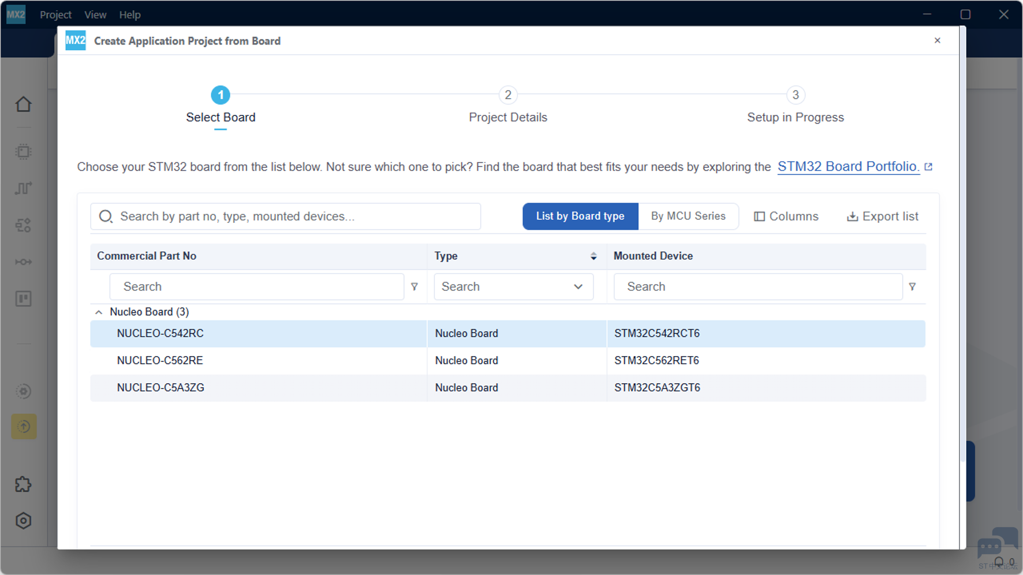The width and height of the screenshot is (1023, 575).
Task: Click the filter icon for Commercial Part No
Action: point(415,286)
